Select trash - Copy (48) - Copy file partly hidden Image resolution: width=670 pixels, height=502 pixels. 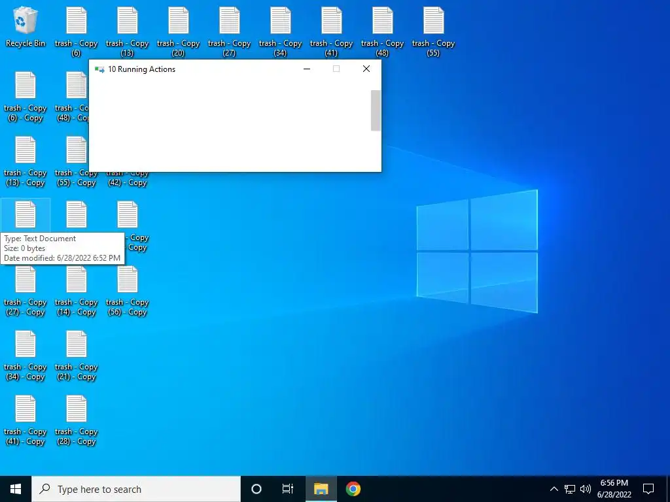tap(71, 97)
